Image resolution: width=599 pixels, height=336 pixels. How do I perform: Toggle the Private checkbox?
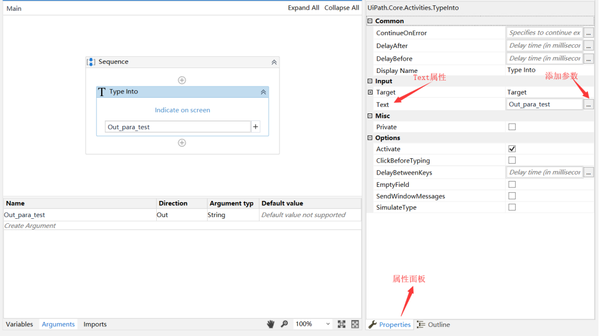[x=512, y=127]
